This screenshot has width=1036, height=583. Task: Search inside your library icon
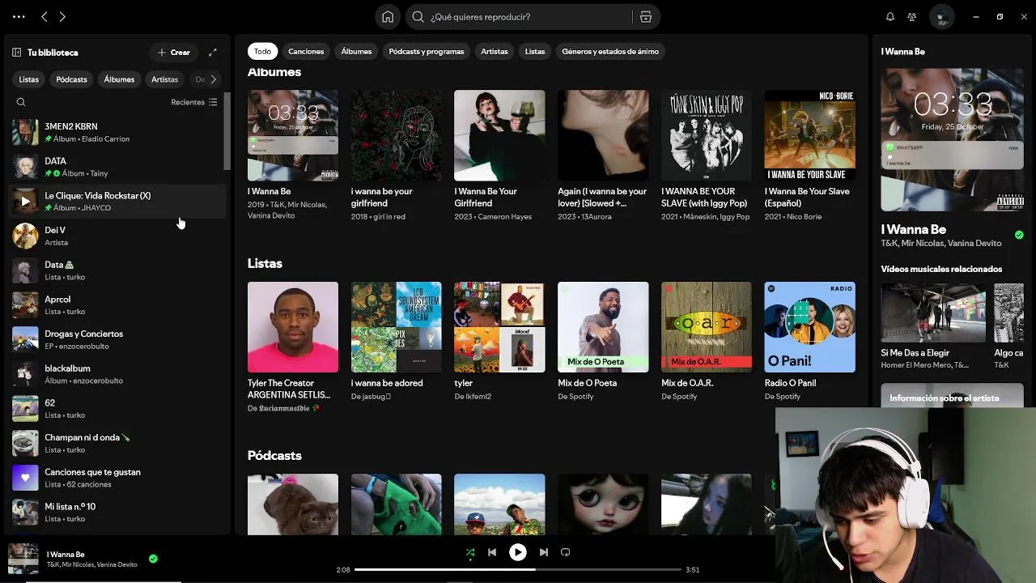21,102
